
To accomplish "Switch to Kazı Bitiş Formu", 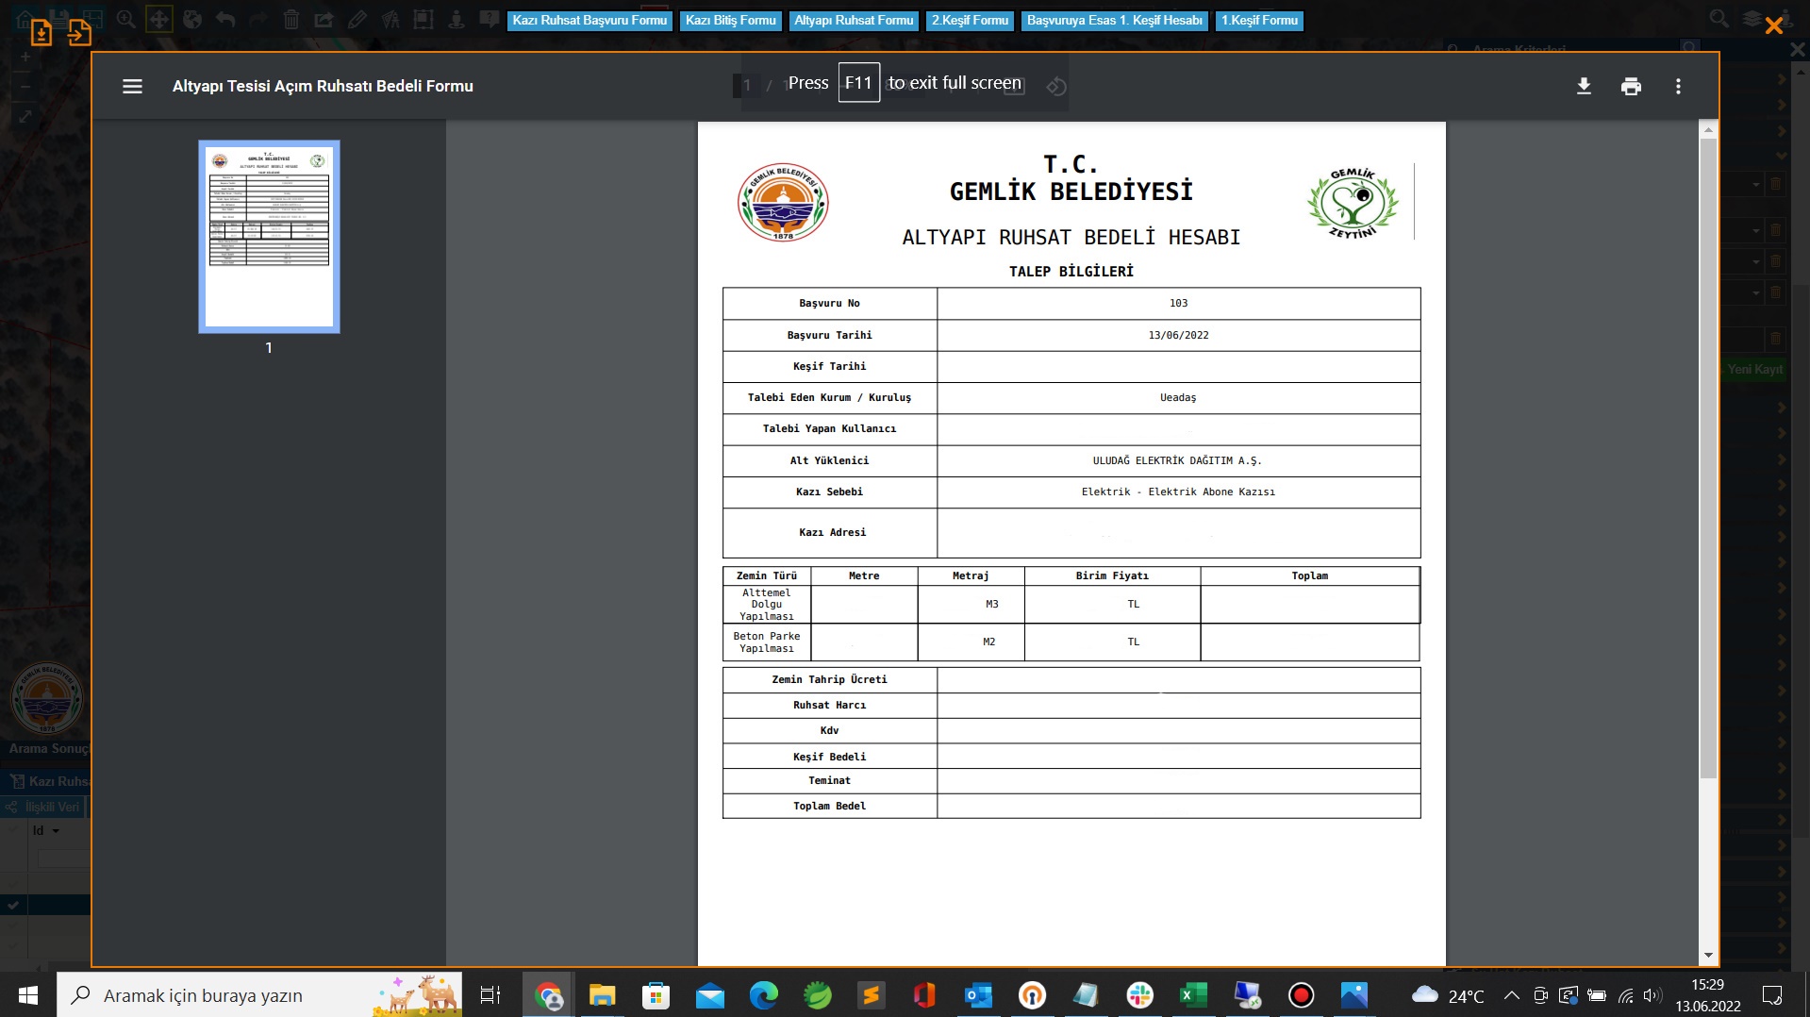I will 730,20.
